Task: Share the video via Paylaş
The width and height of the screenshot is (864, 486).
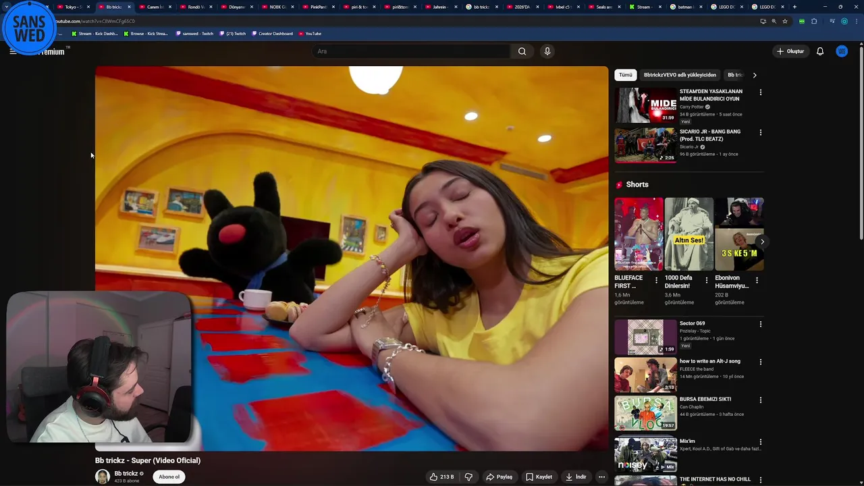Action: pyautogui.click(x=500, y=477)
